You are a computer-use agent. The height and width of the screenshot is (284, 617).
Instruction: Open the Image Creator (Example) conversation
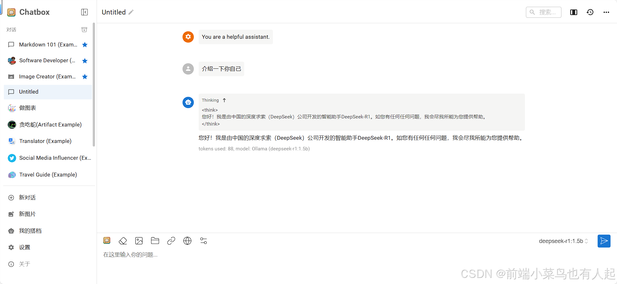(48, 76)
